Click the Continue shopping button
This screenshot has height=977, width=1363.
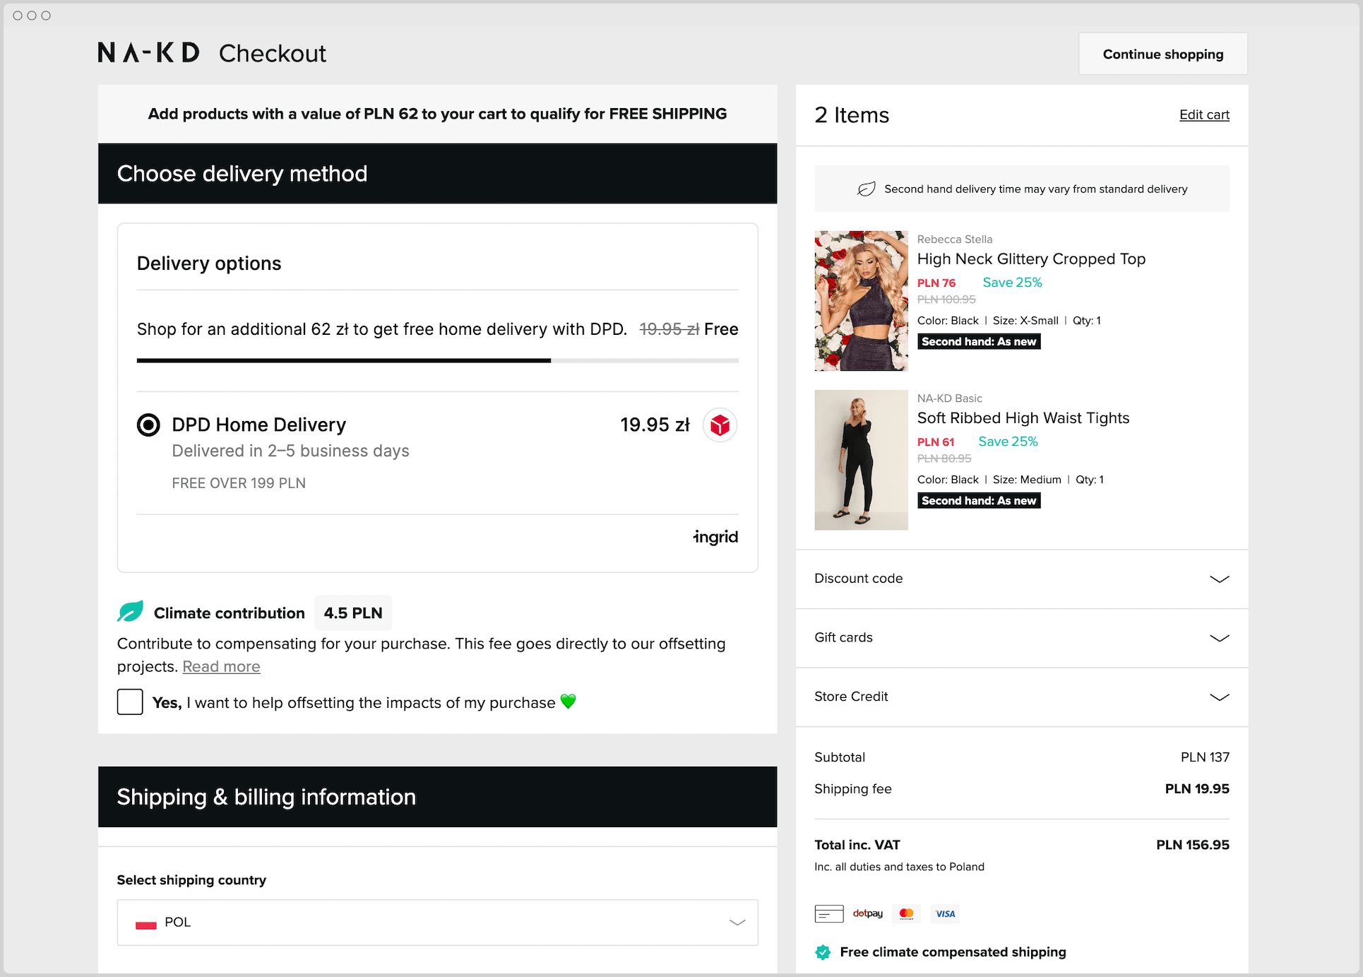click(1163, 54)
